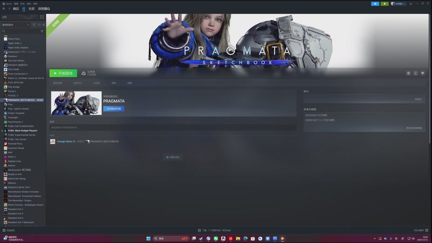Open the game info icon
Viewport: 432px width, 243px height.
tap(415, 73)
